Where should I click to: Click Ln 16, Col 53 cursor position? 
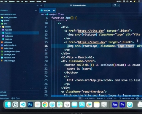coord(89,98)
